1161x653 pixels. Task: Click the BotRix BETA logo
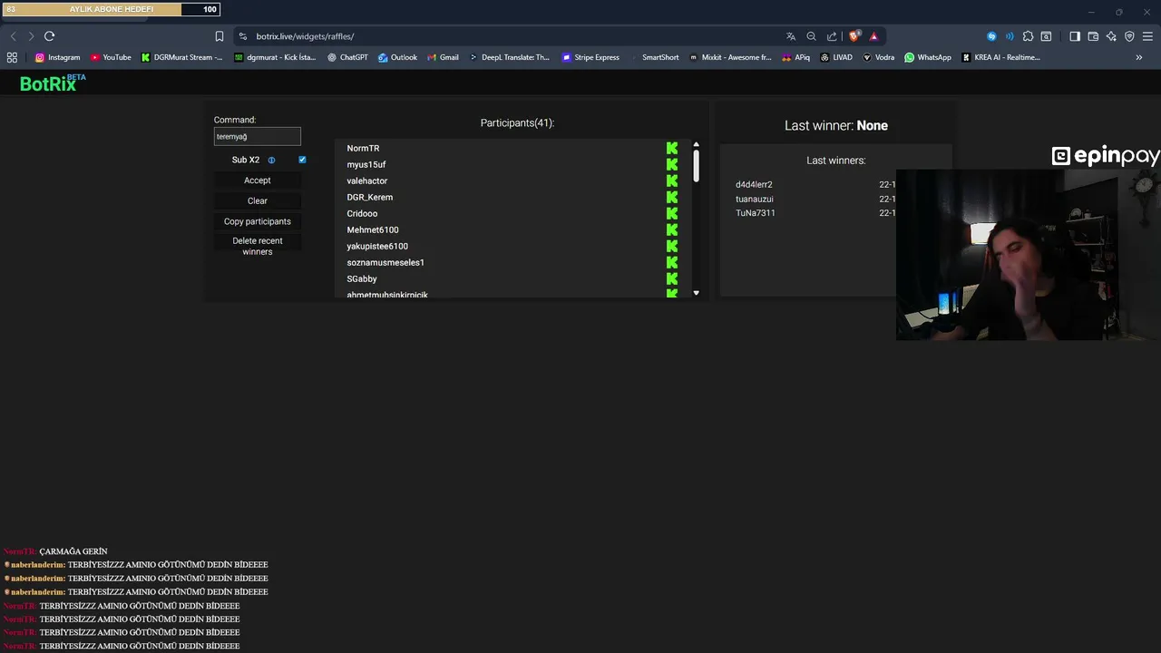click(53, 83)
